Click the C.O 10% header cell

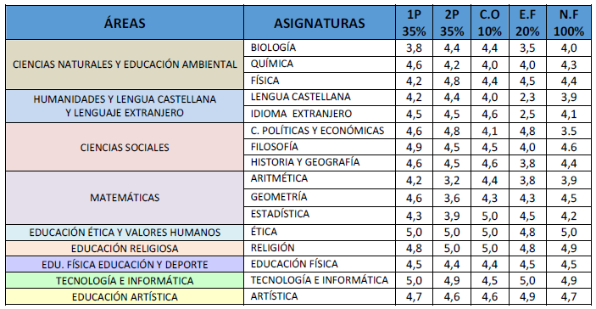[x=489, y=23]
